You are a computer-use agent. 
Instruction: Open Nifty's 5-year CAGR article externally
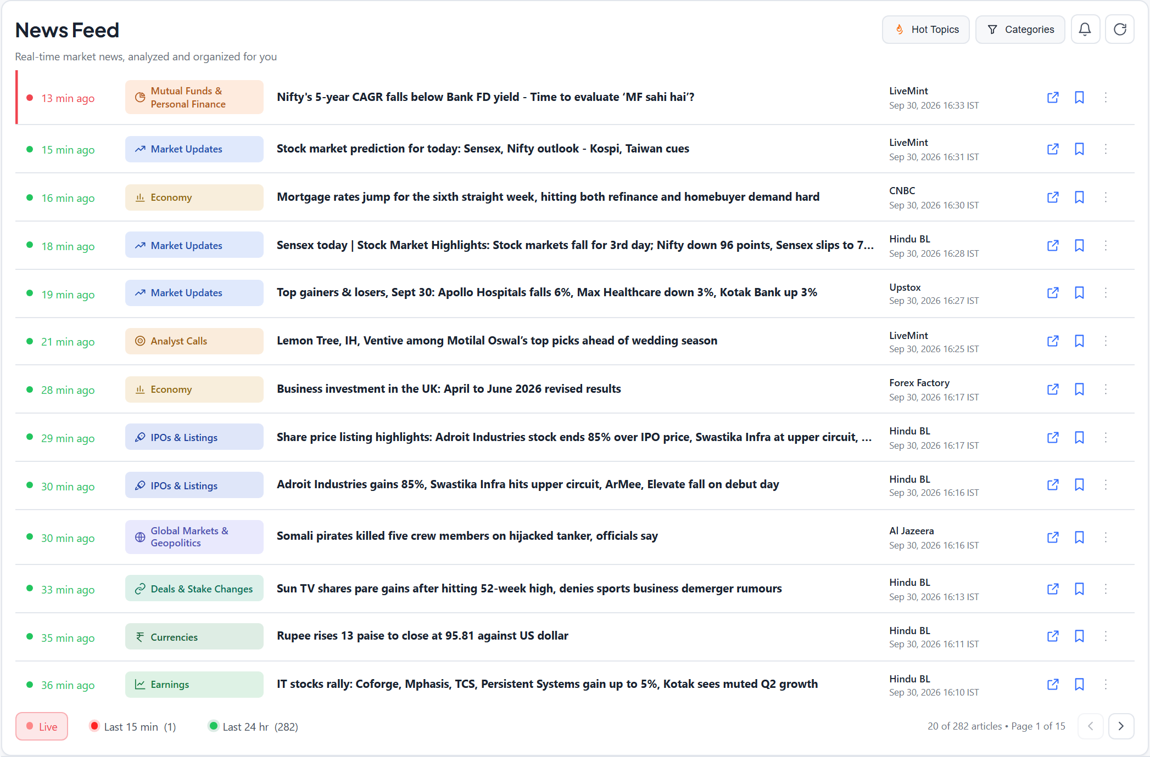[1053, 98]
